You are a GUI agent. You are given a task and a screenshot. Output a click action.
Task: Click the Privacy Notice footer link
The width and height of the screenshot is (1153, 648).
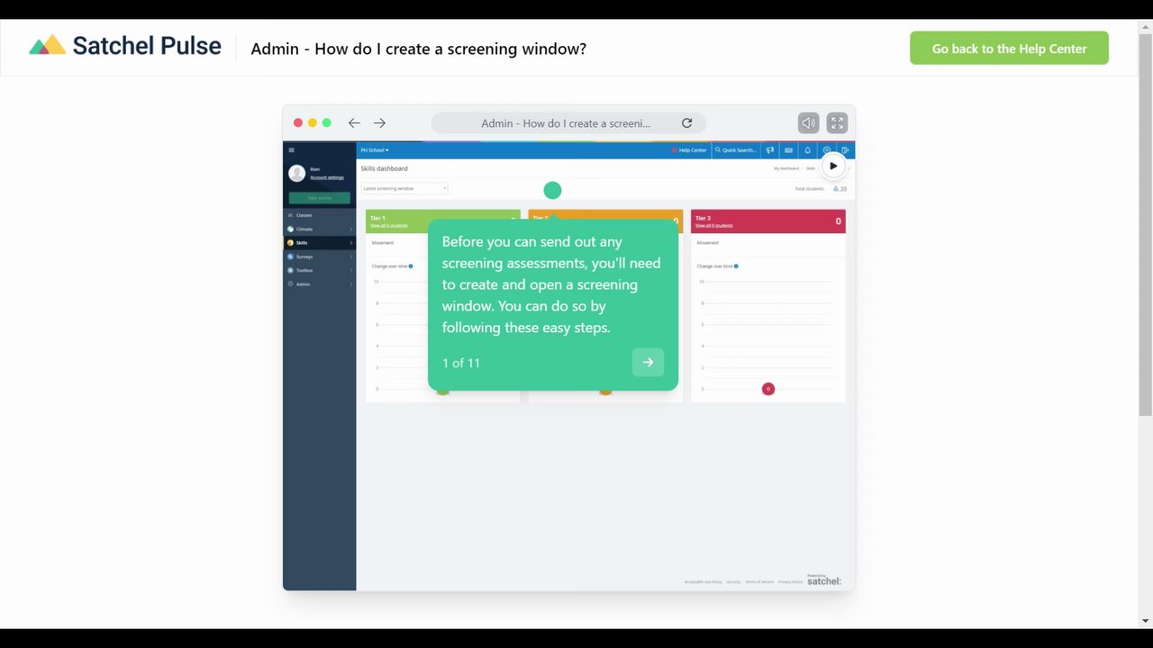791,582
